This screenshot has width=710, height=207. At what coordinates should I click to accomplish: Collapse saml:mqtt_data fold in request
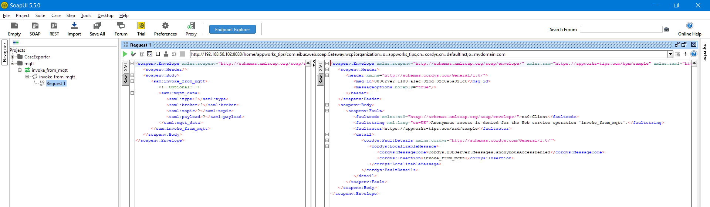[132, 93]
